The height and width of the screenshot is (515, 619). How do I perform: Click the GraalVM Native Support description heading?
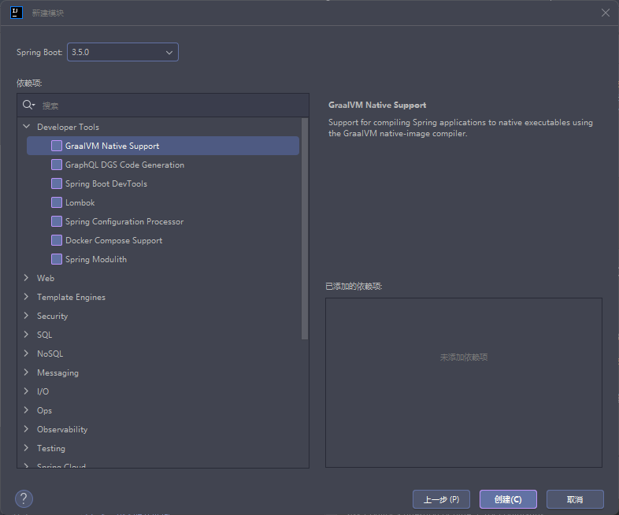pos(377,105)
